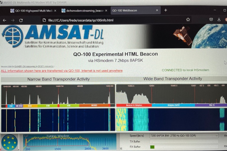Click the 10494 wide band frequency label

coord(151,86)
